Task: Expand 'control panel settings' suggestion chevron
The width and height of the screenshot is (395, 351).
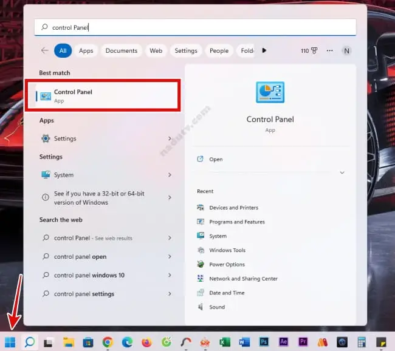Action: 170,293
